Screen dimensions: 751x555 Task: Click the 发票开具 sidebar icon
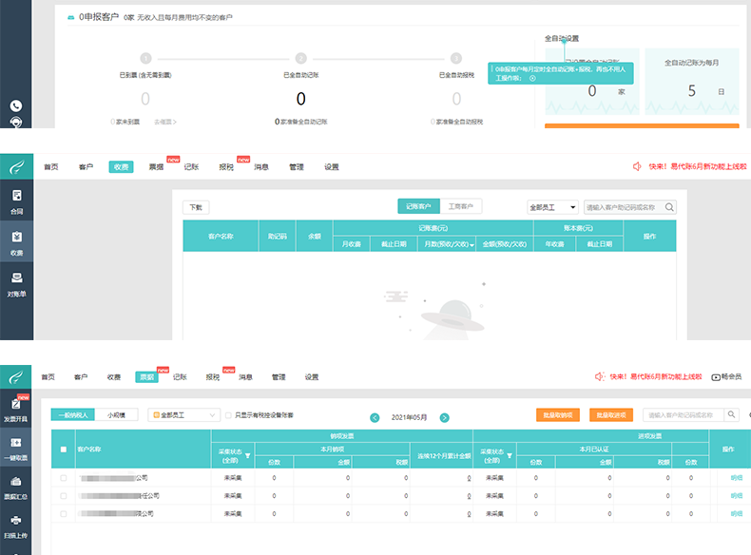pyautogui.click(x=16, y=407)
